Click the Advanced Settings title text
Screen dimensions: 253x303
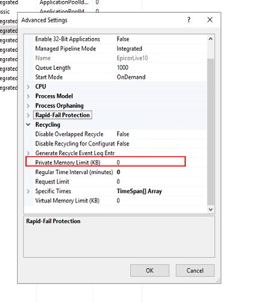[x=44, y=20]
